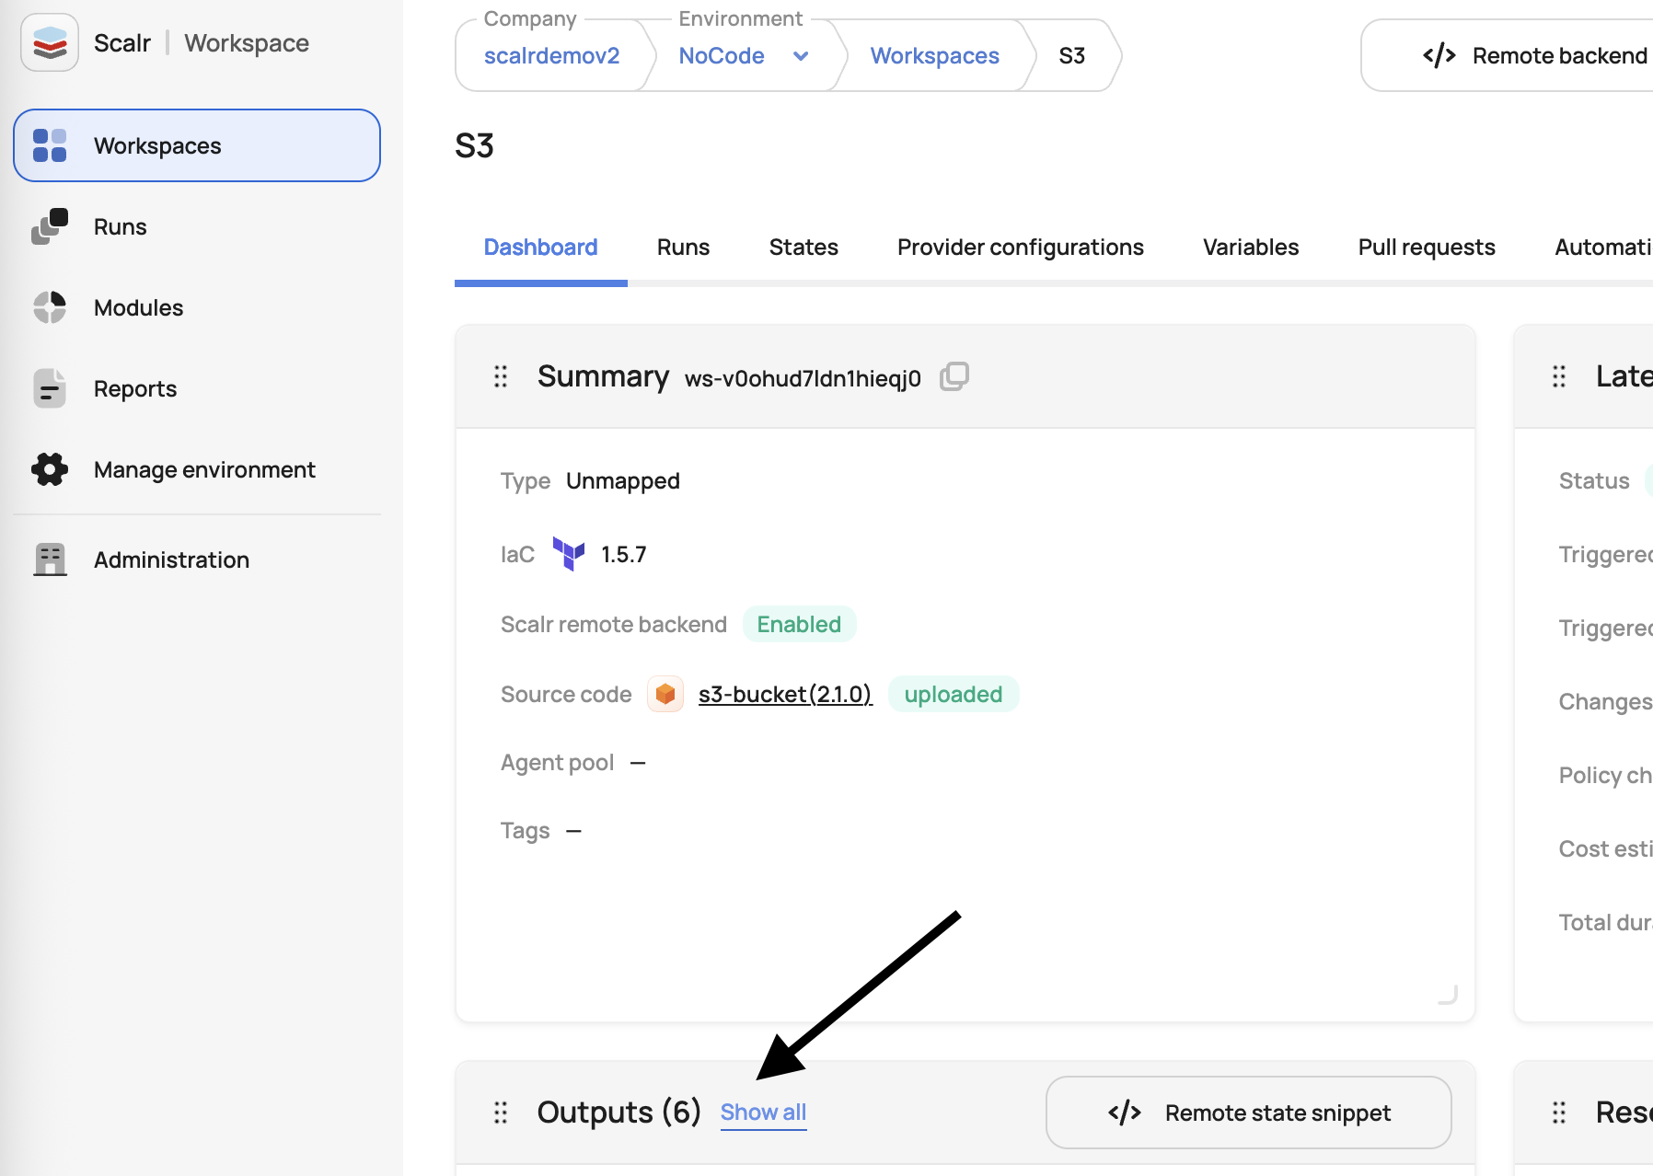Image resolution: width=1653 pixels, height=1176 pixels.
Task: Click the NoCode environment breadcrumb
Action: click(x=722, y=55)
